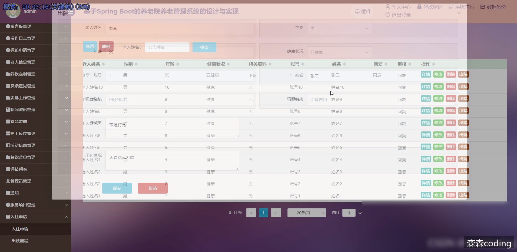
Task: Click the 退出登录 circle-x icon
Action: click(388, 15)
